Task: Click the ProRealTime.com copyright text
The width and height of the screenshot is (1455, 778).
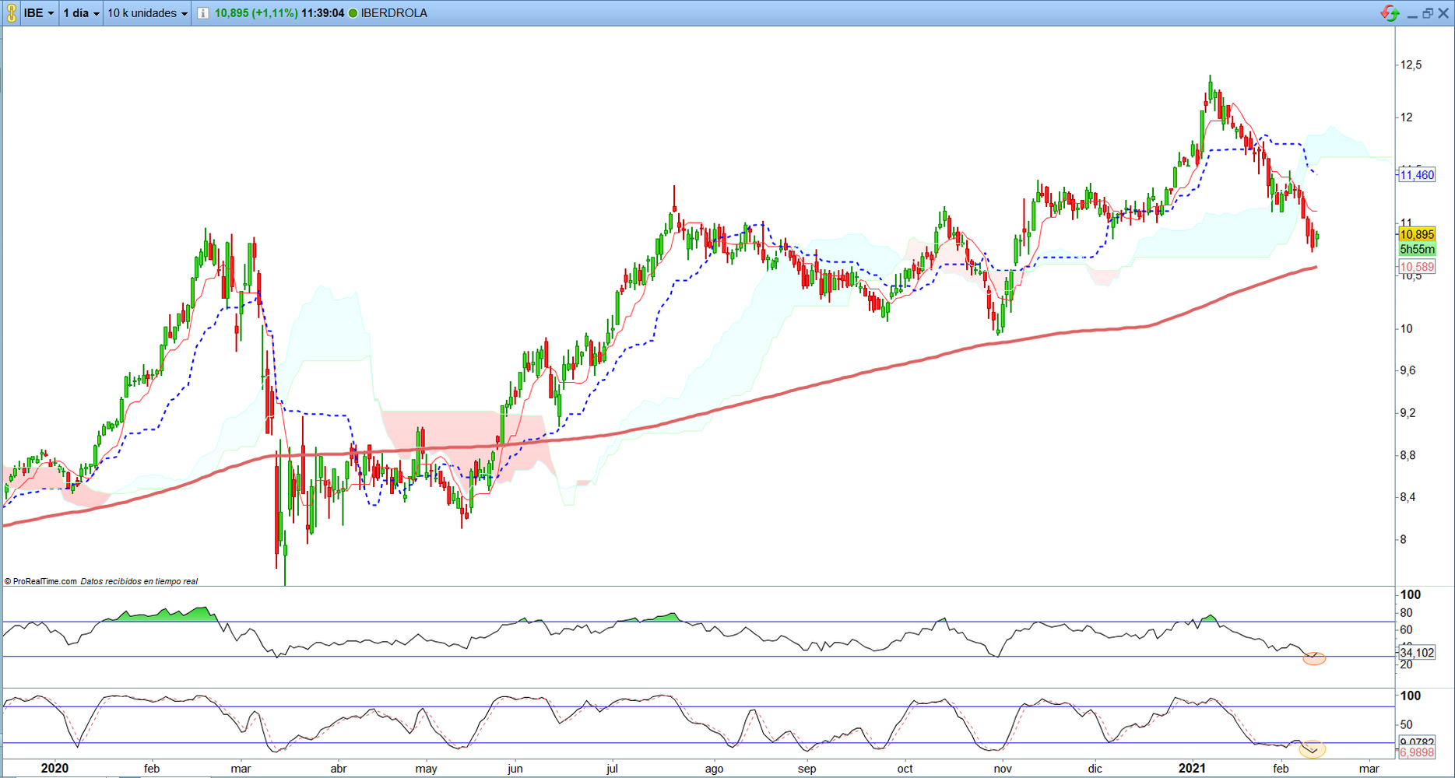Action: pyautogui.click(x=40, y=581)
